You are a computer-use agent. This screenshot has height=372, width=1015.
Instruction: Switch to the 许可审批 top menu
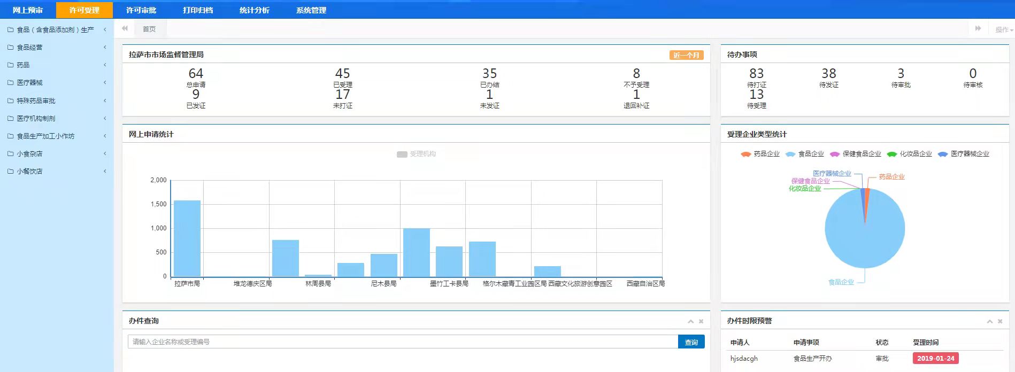(x=141, y=10)
